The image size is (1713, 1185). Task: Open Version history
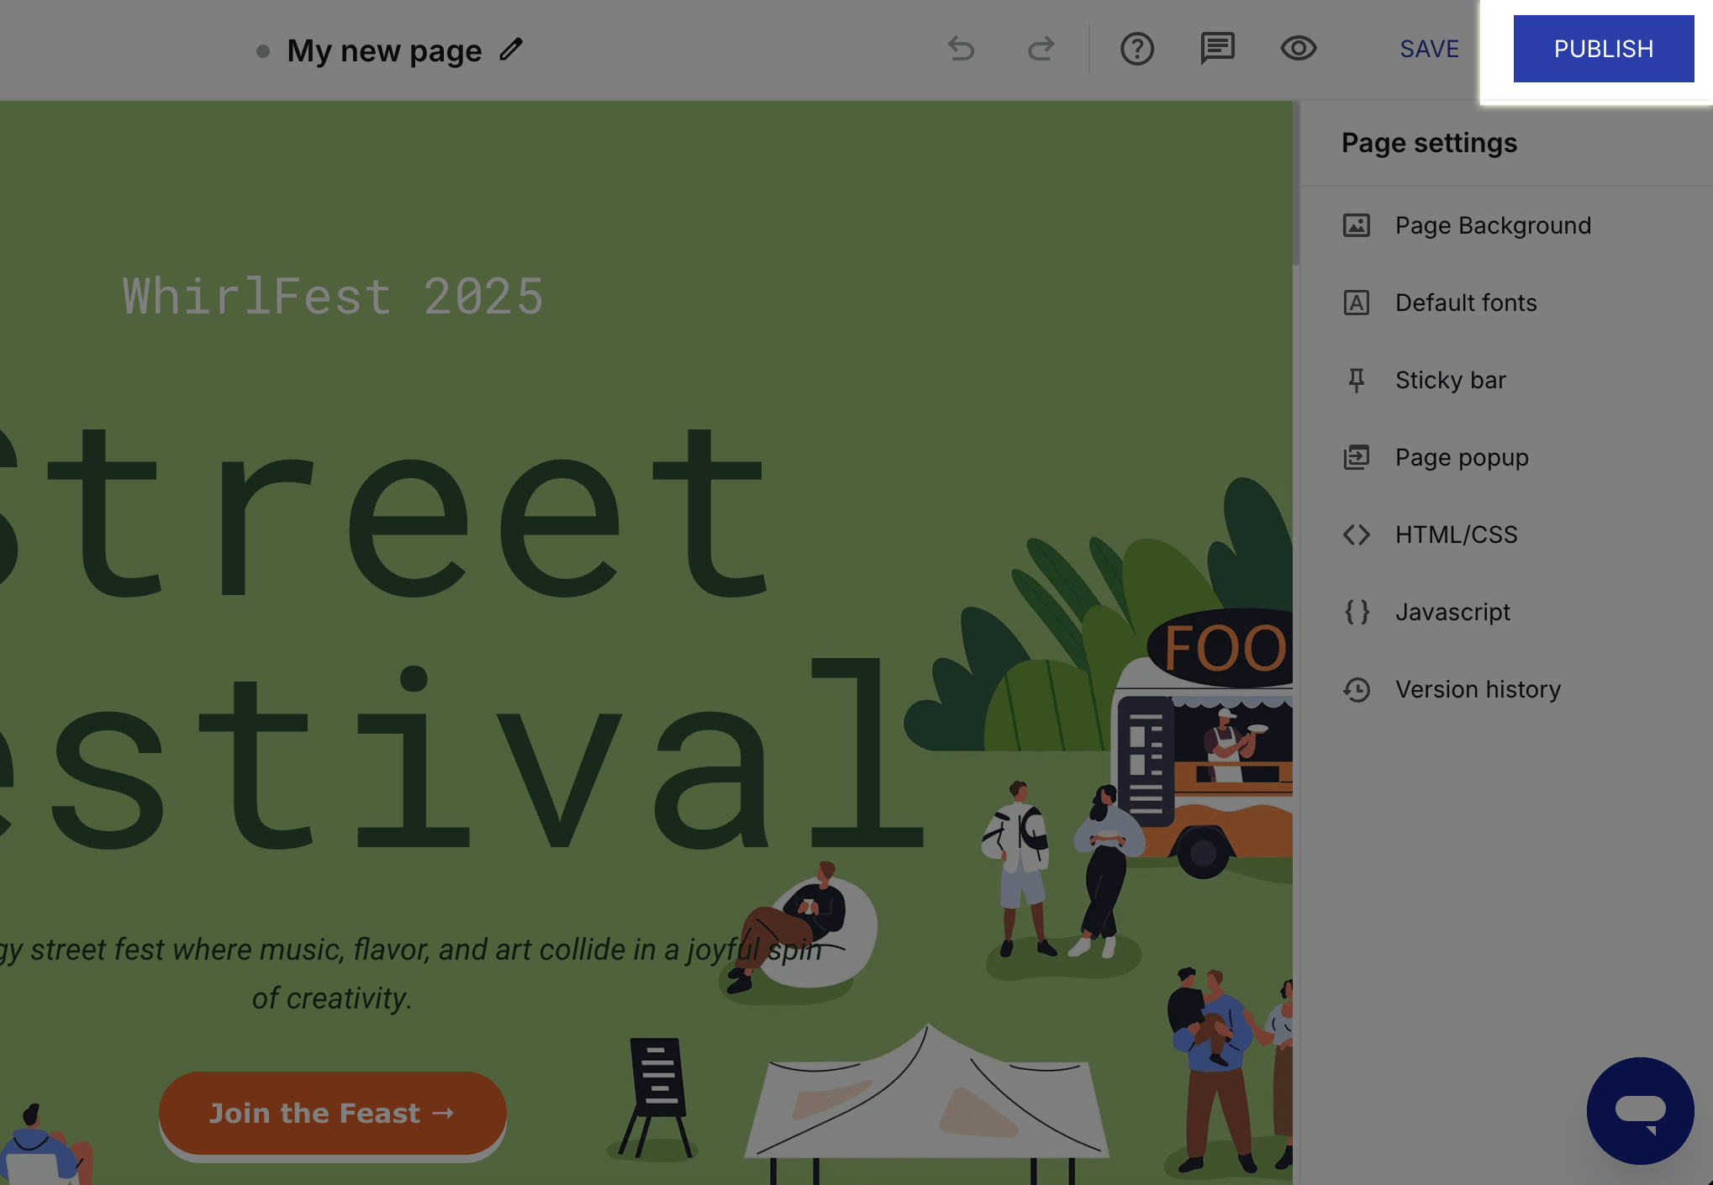pos(1477,689)
